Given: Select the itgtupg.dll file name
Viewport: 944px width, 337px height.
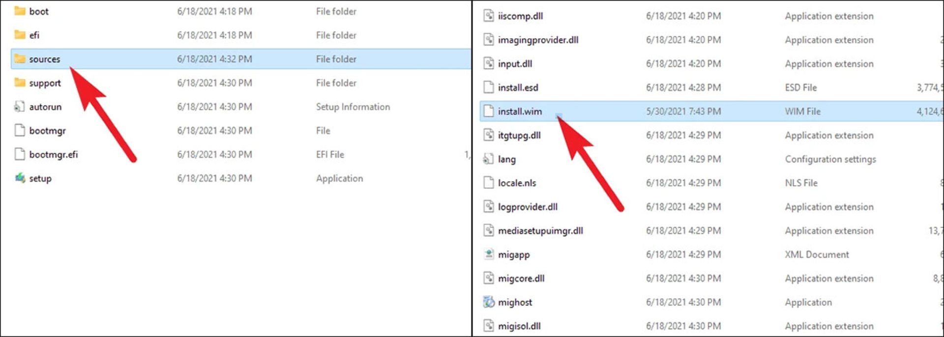Looking at the screenshot, I should (x=519, y=135).
